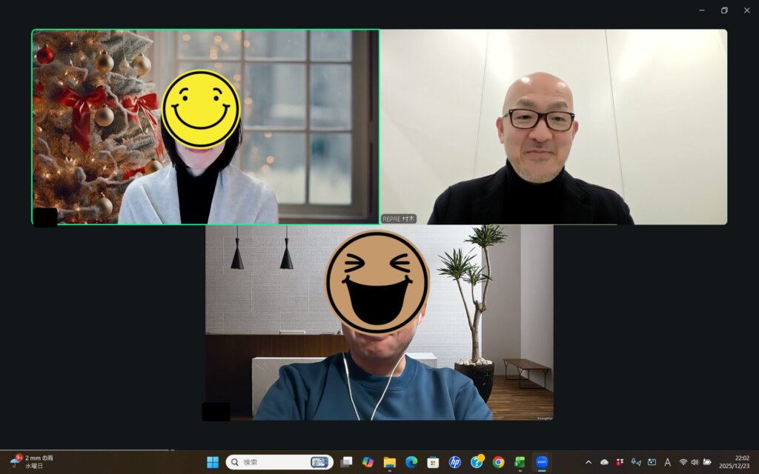
Task: Open File Explorer folder icon
Action: [x=390, y=462]
